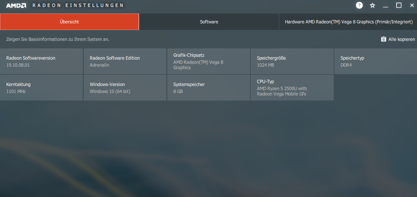Click the RADEON EINSTELLUNGEN title text
Image resolution: width=417 pixels, height=197 pixels.
78,5
